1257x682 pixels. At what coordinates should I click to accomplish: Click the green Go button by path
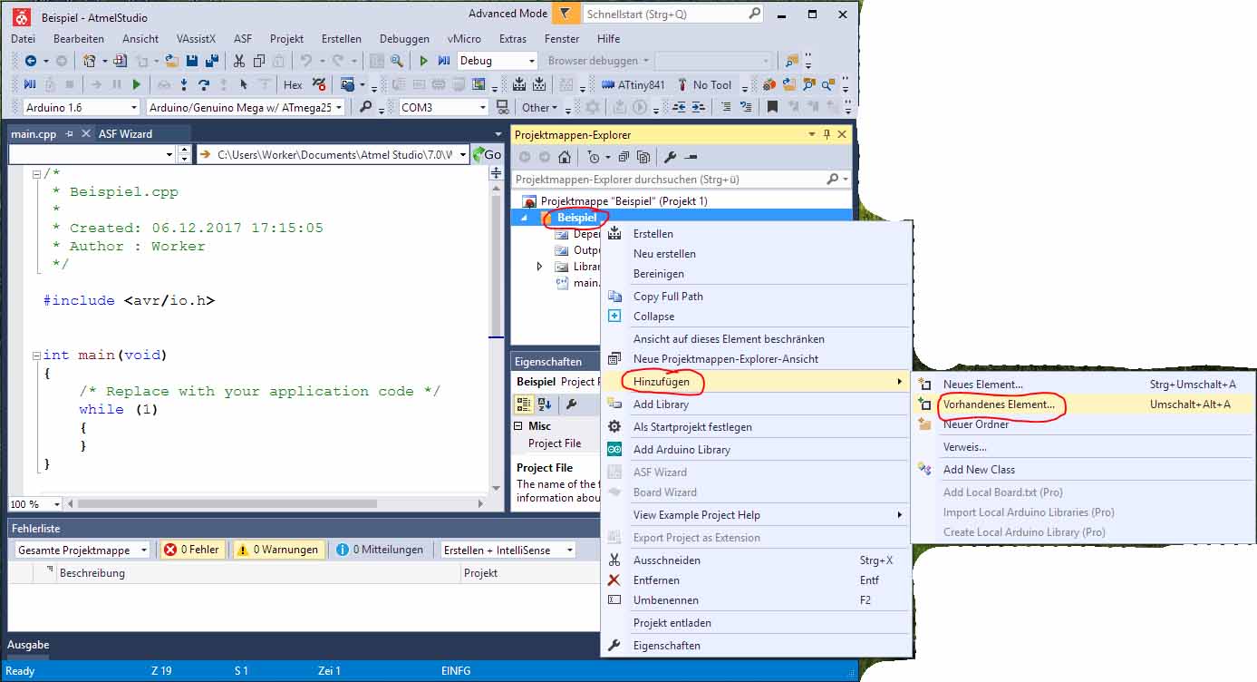(487, 154)
